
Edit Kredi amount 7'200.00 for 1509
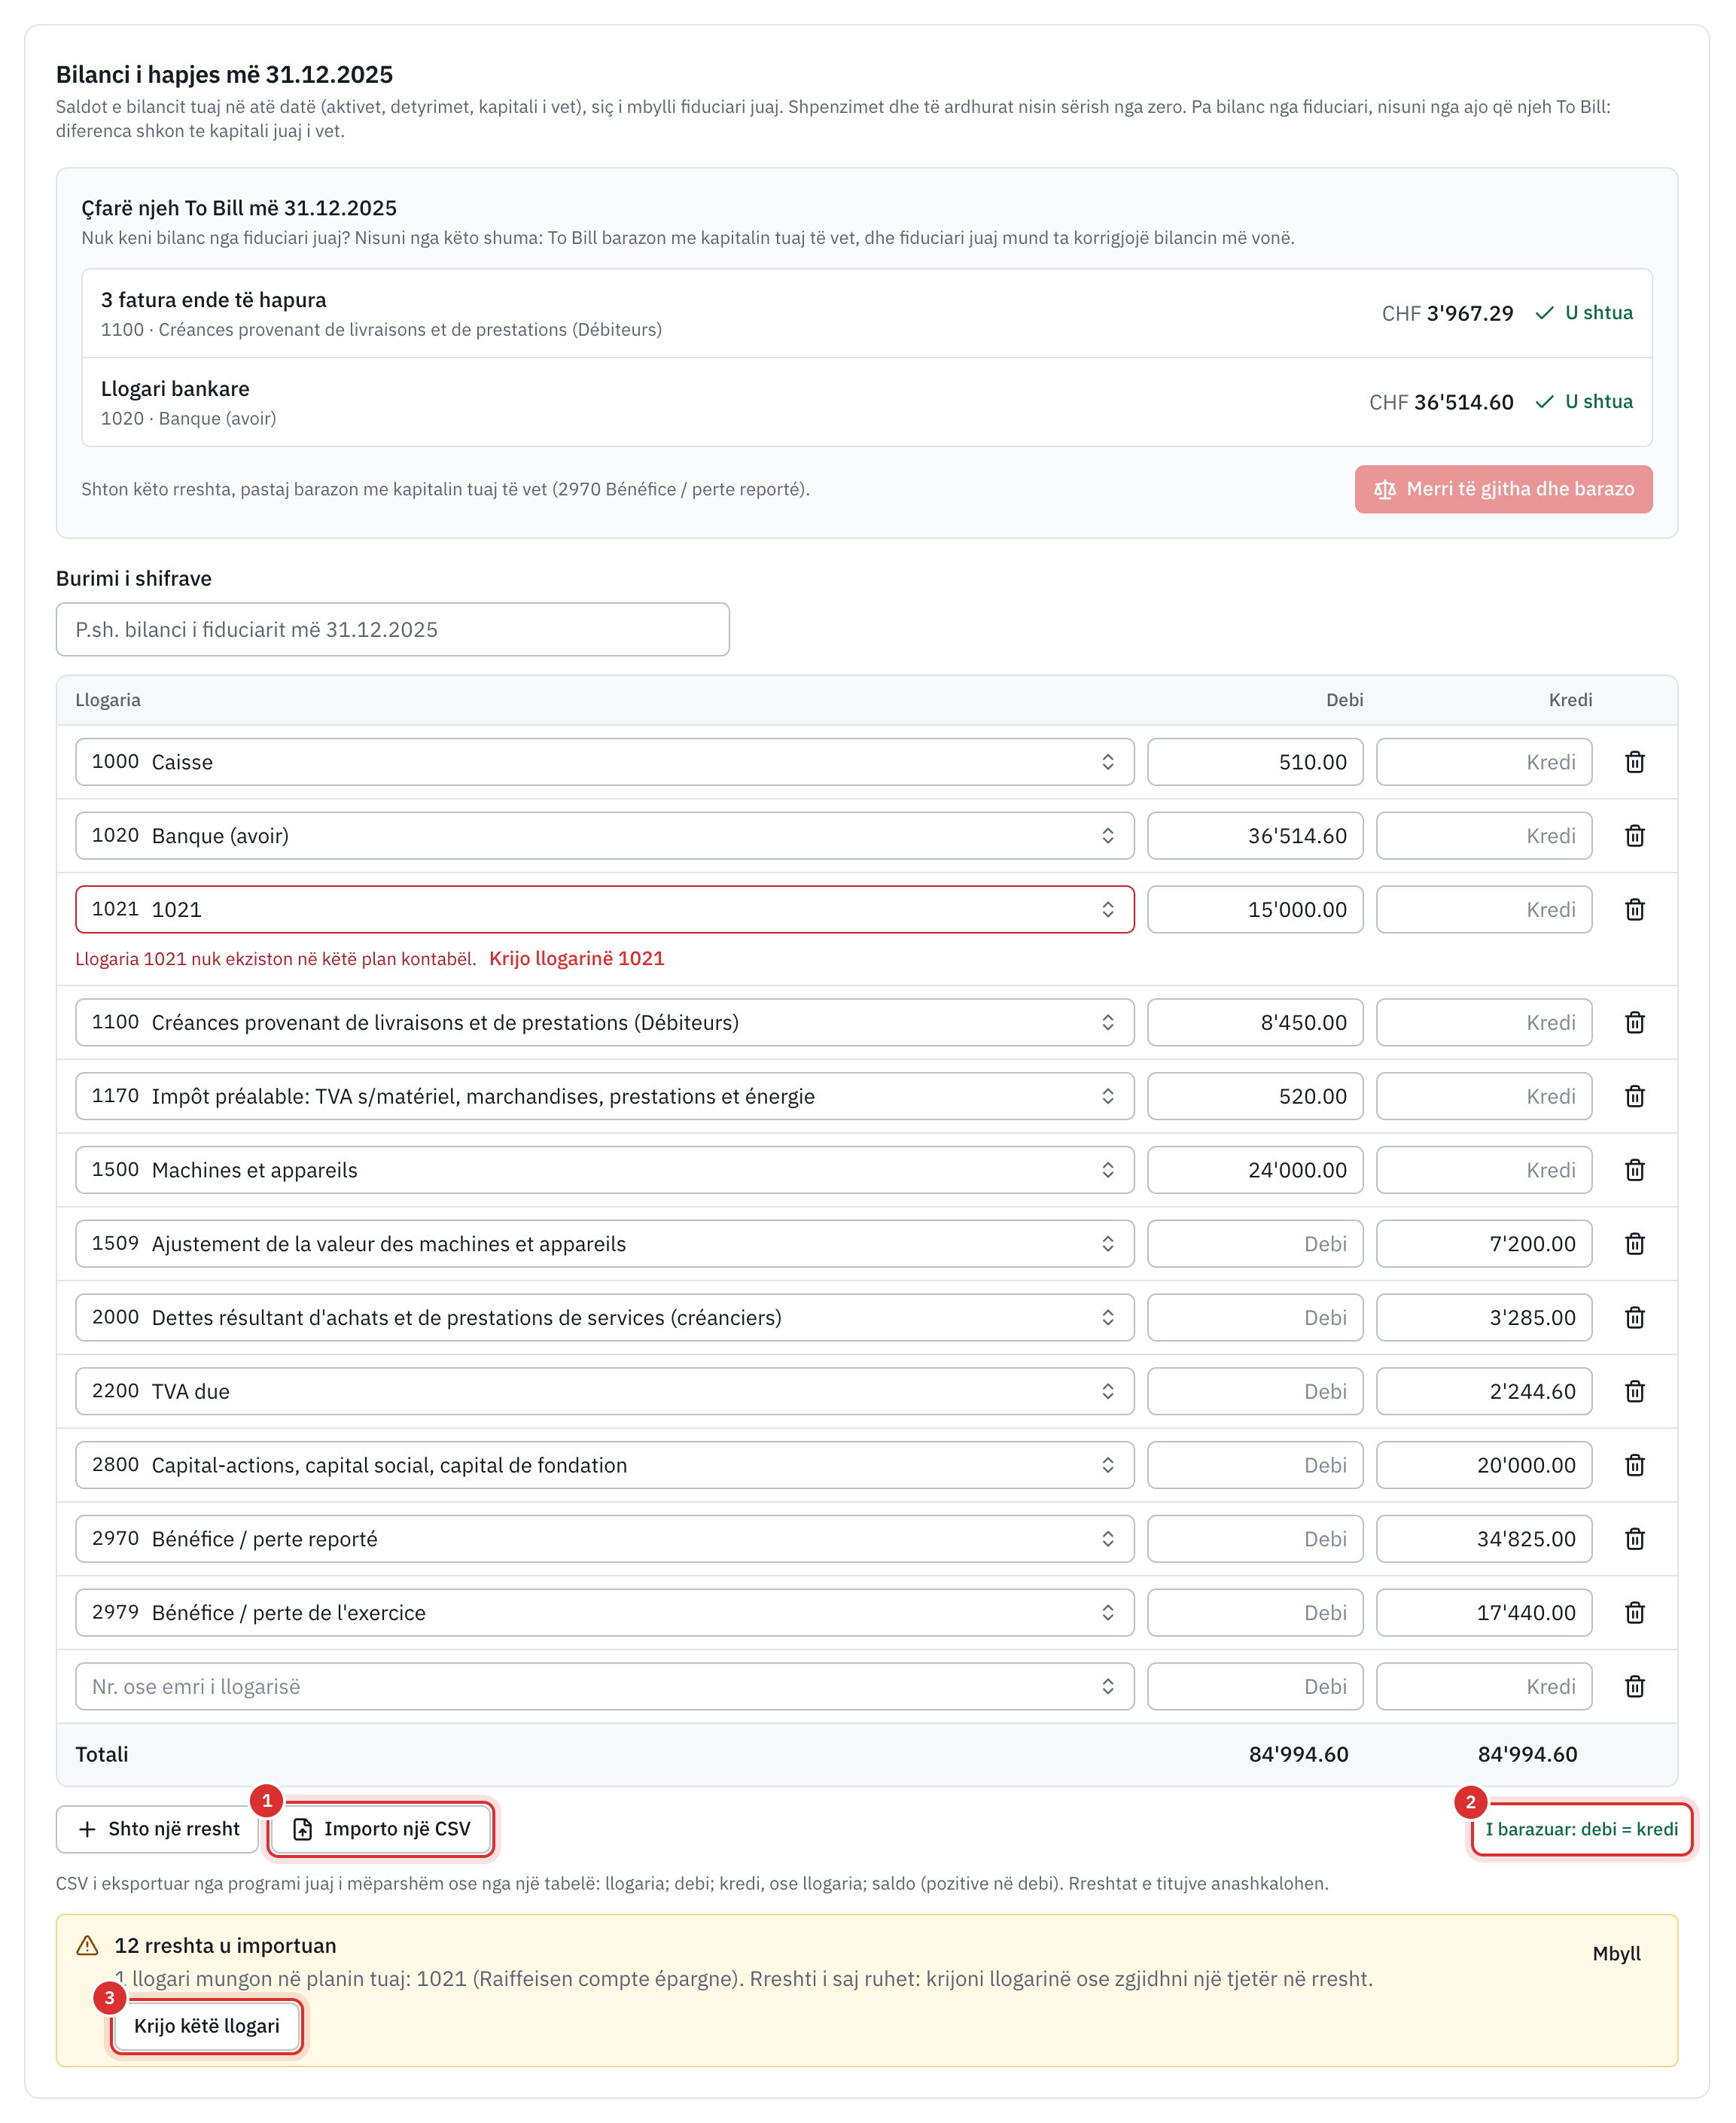tap(1484, 1244)
